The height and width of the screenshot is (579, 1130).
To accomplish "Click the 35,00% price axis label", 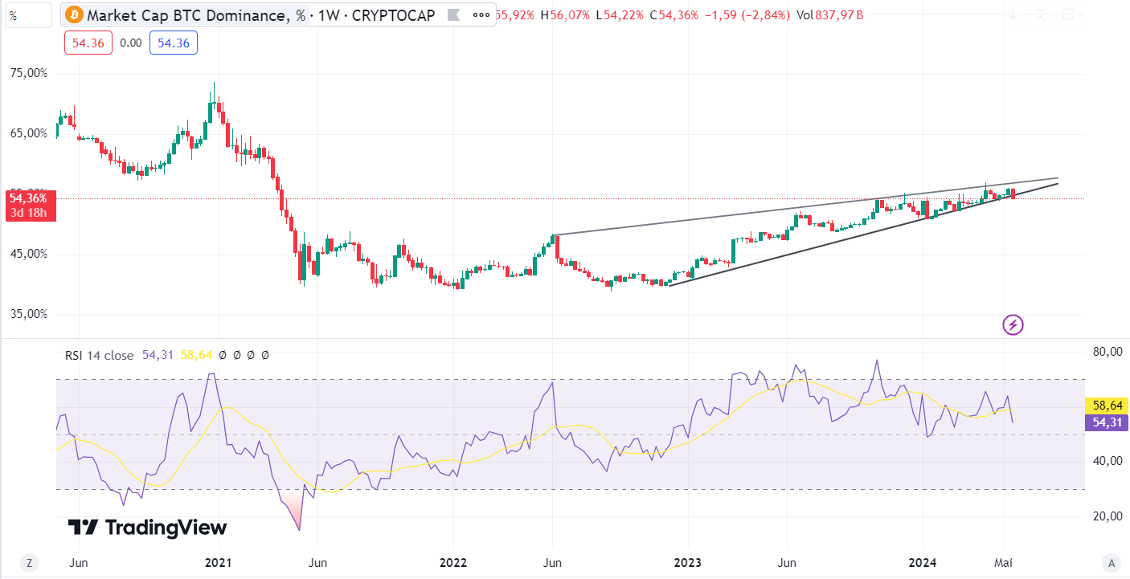I will (29, 314).
